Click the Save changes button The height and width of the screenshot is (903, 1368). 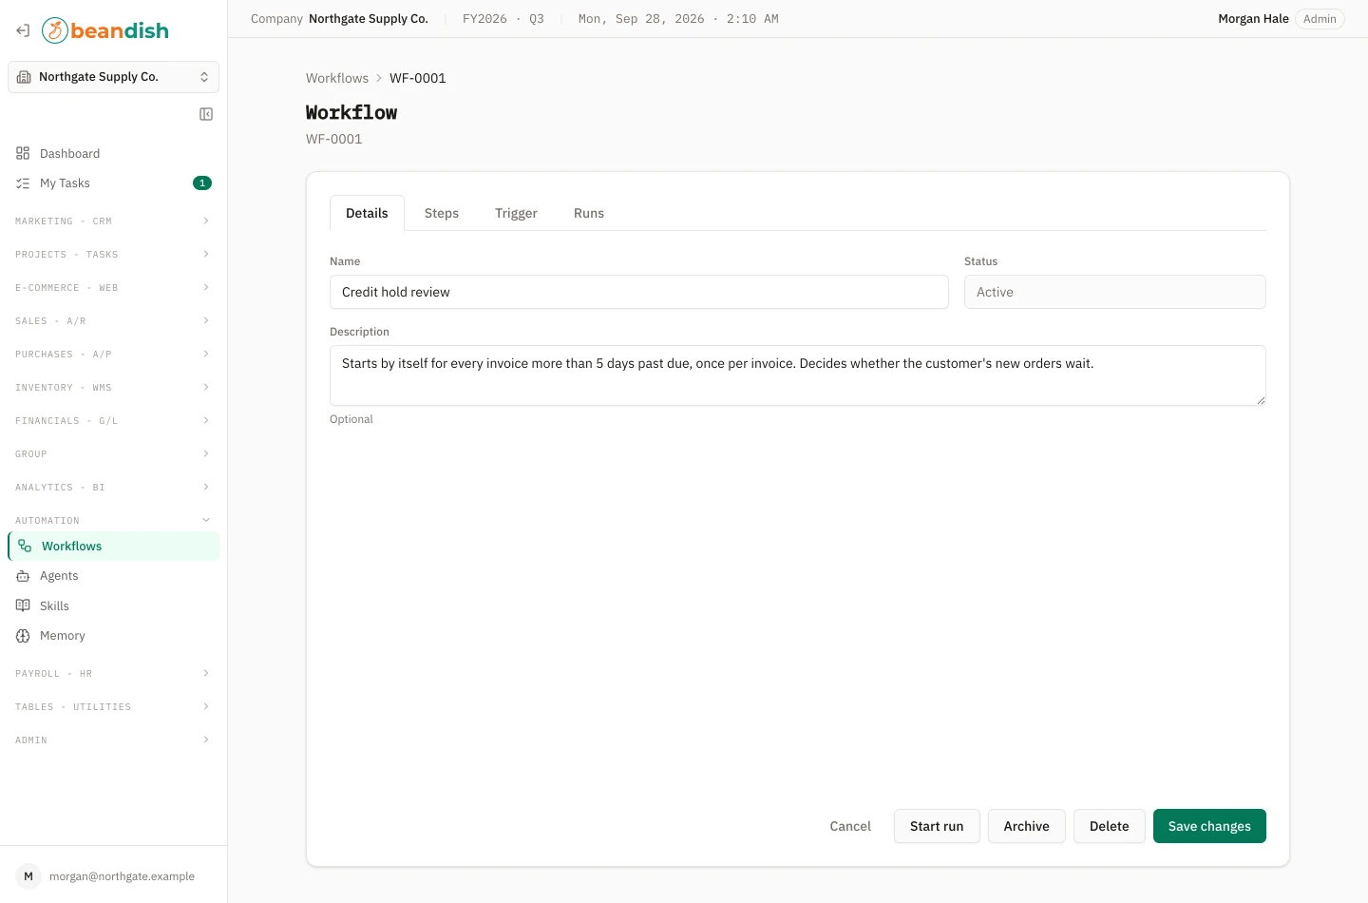[x=1209, y=826]
